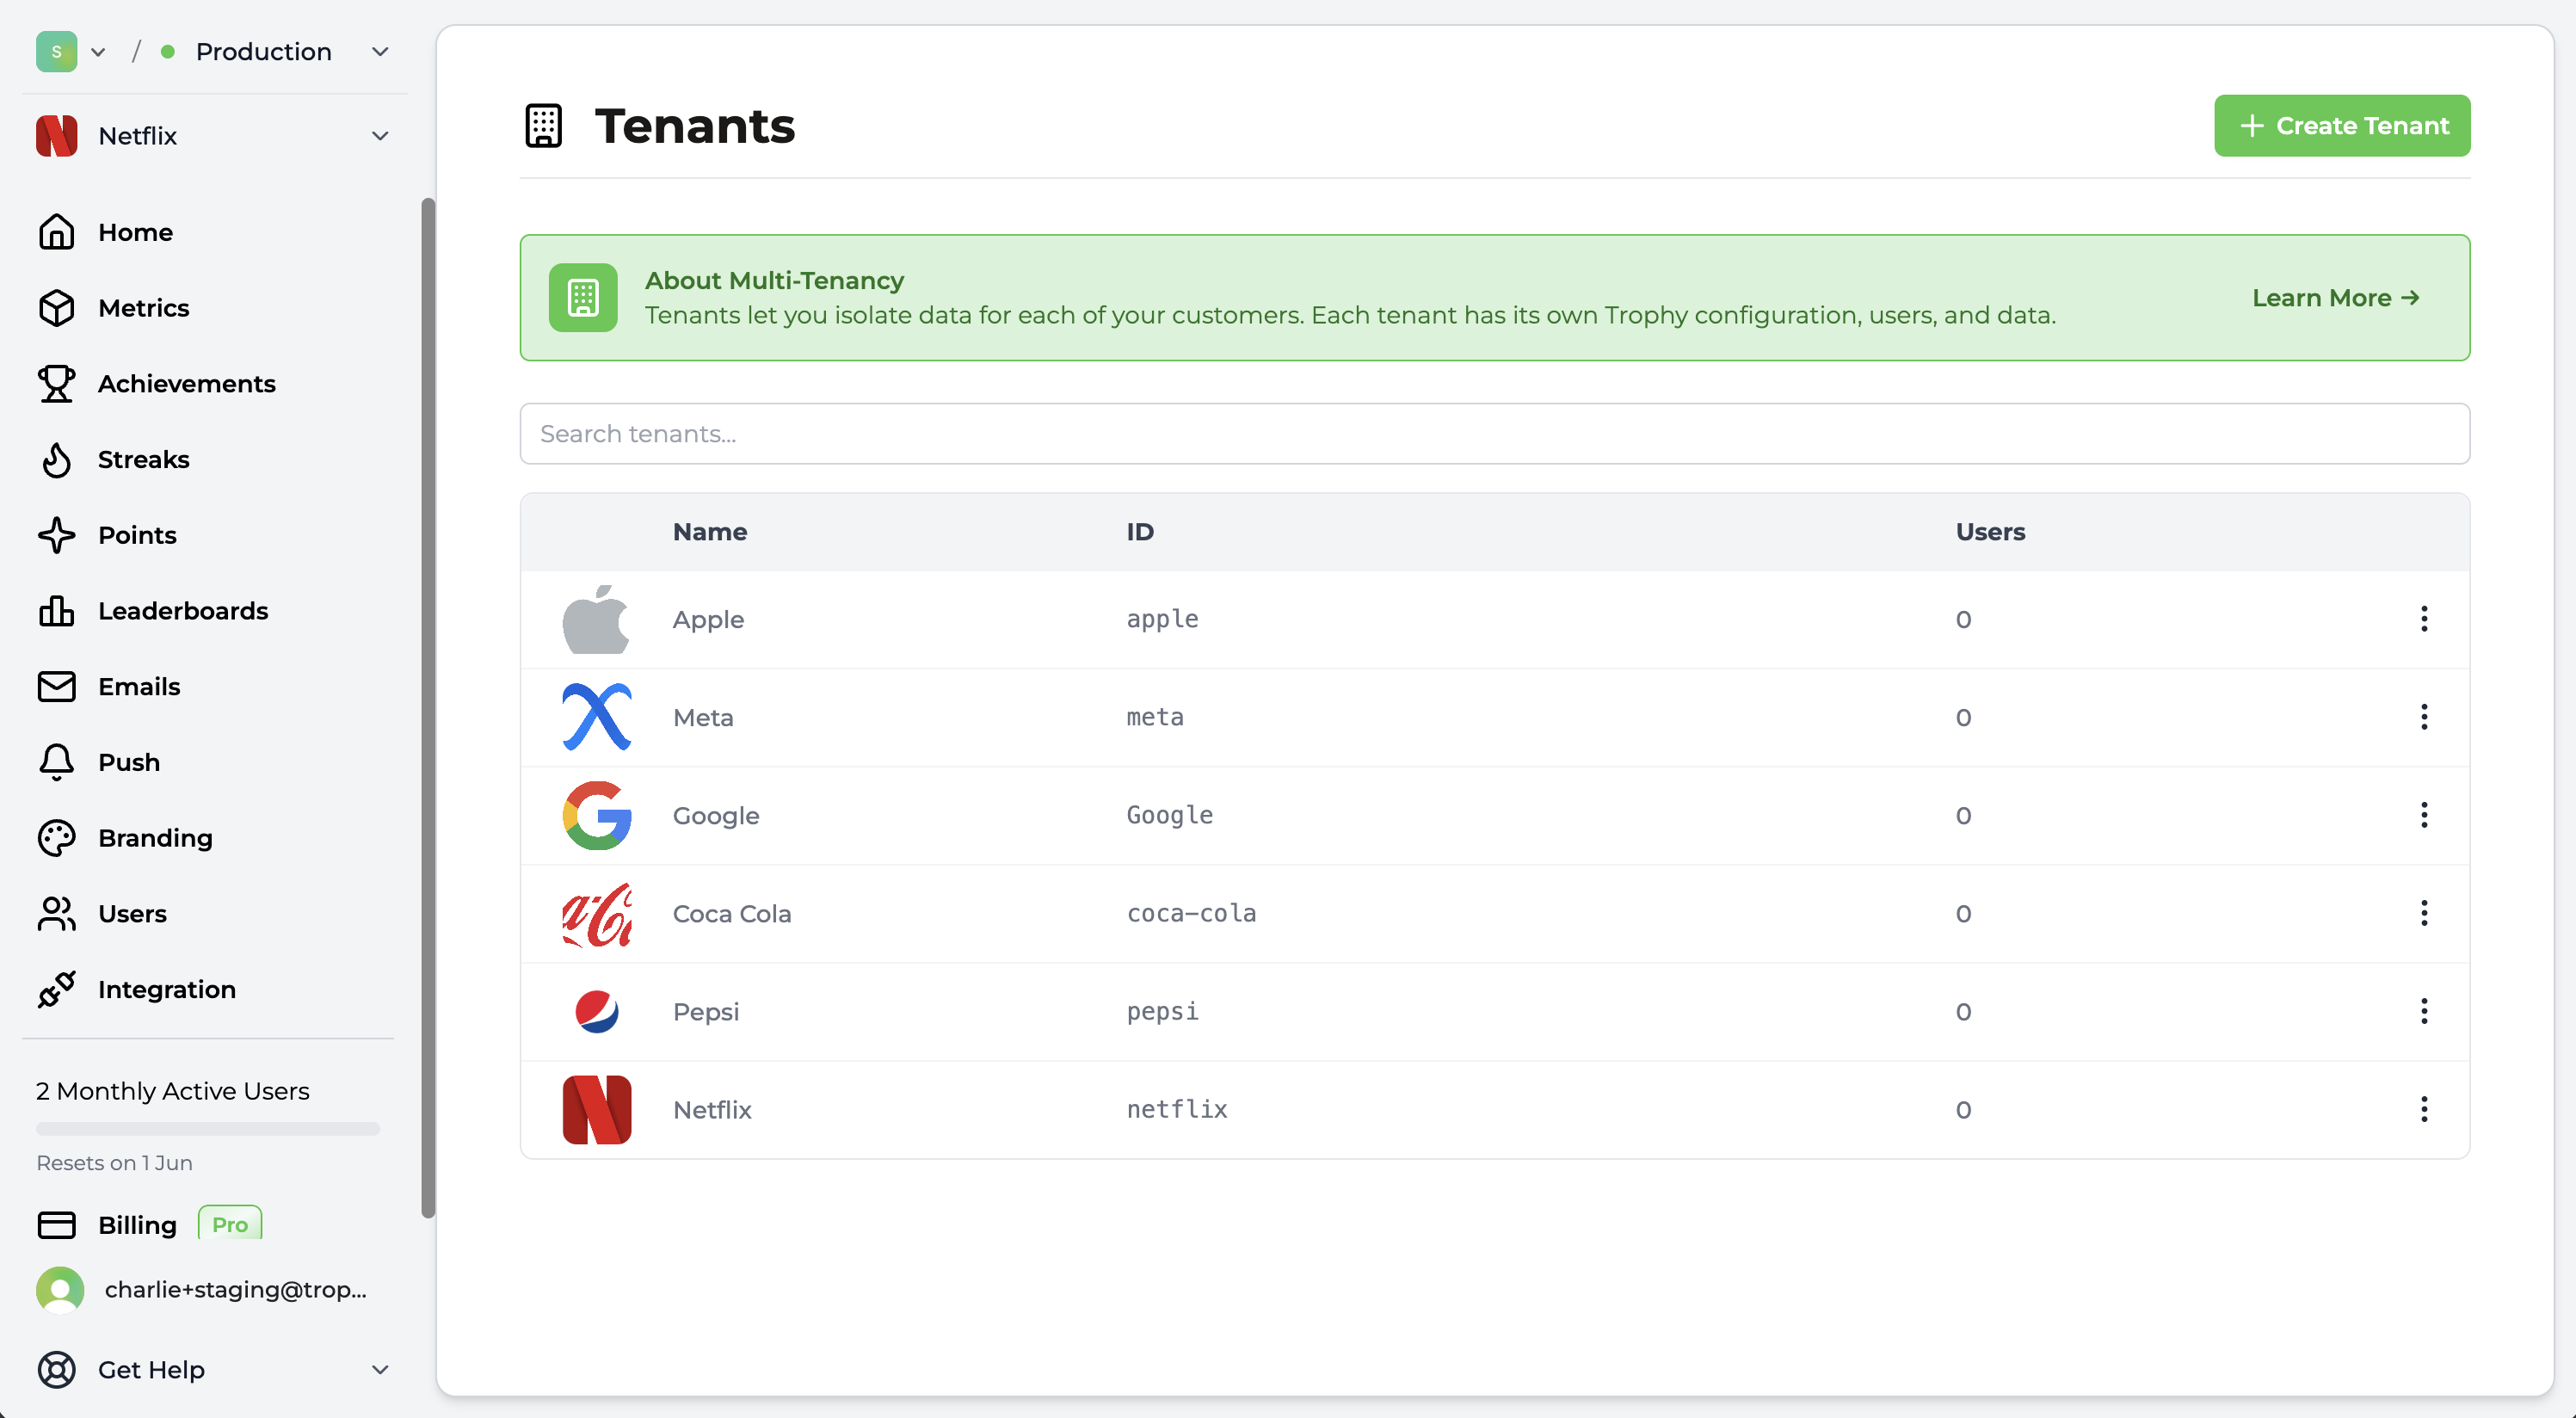Open actions menu for Coca Cola tenant
This screenshot has height=1418, width=2576.
point(2424,913)
